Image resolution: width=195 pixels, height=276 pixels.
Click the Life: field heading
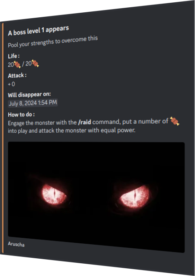[x=14, y=56]
